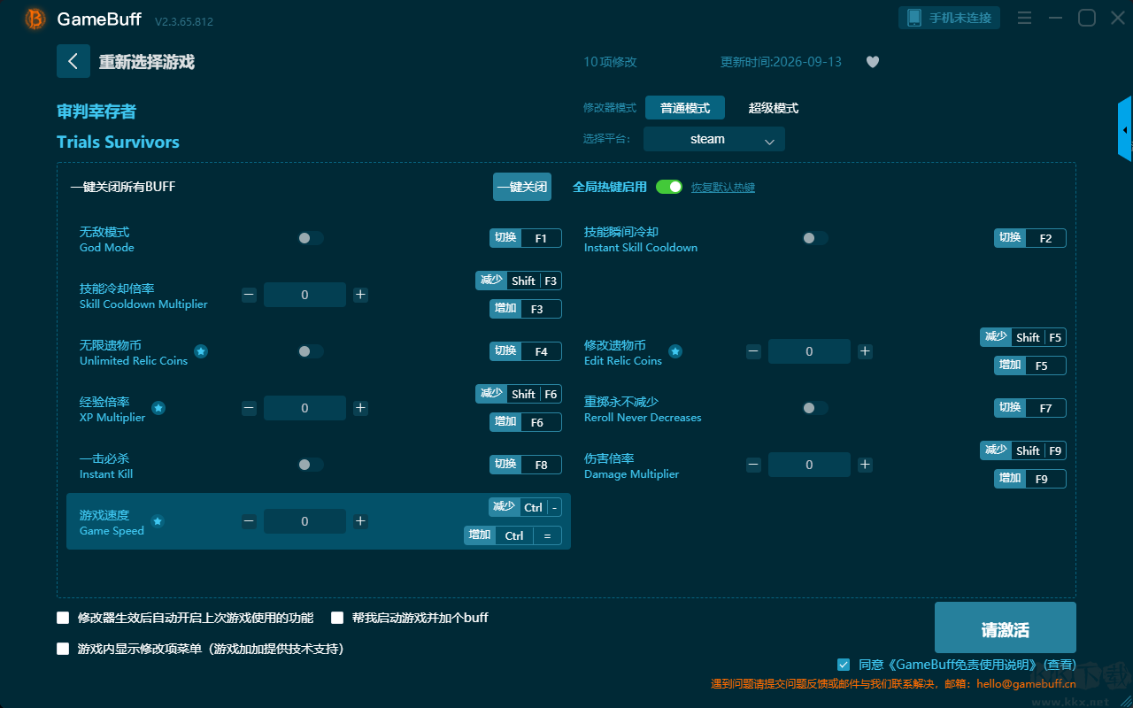Click the star icon beside Game Speed
This screenshot has width=1133, height=708.
(158, 521)
